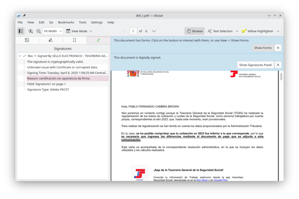Click the View Mode button
The height and width of the screenshot is (199, 299).
[x=77, y=31]
